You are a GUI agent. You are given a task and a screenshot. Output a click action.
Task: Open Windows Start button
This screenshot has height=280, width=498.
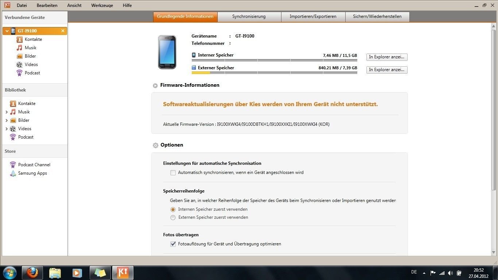[x=10, y=273]
